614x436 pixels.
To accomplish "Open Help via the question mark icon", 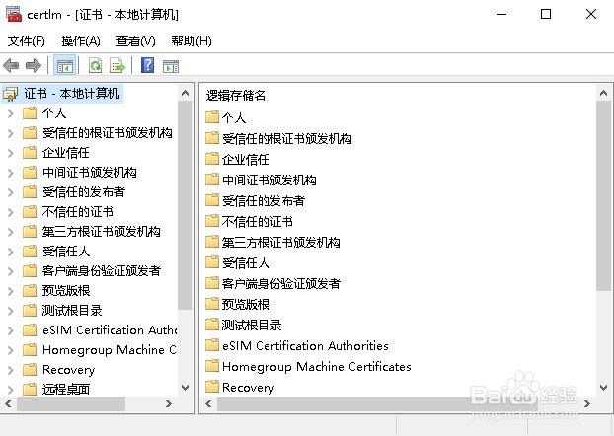I will 147,65.
